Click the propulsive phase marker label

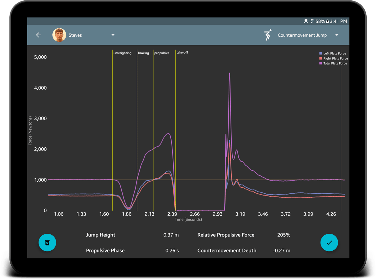pyautogui.click(x=162, y=53)
